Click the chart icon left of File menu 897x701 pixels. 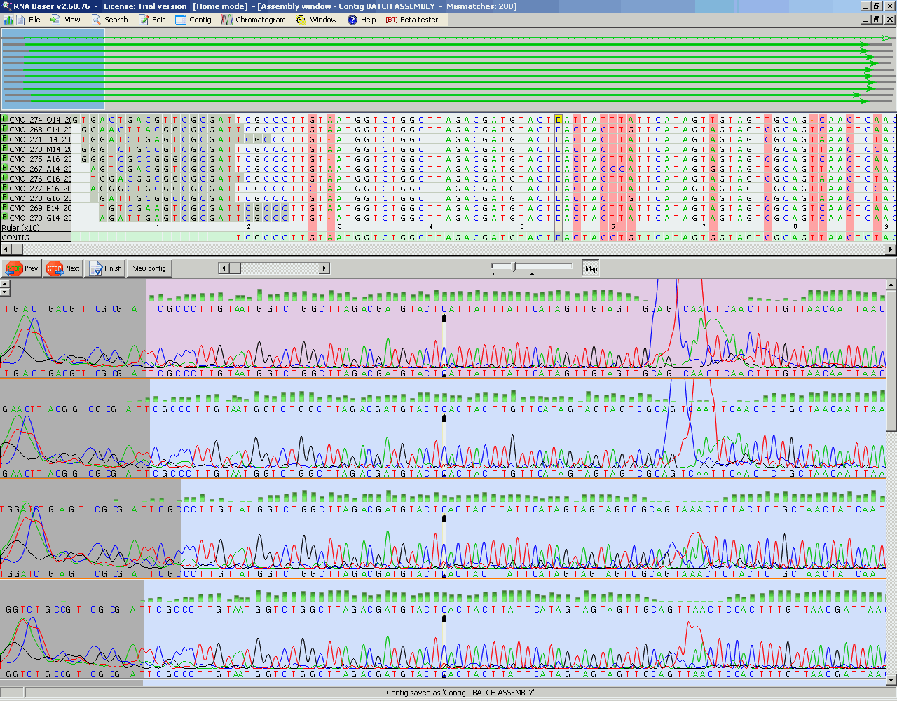coord(8,20)
